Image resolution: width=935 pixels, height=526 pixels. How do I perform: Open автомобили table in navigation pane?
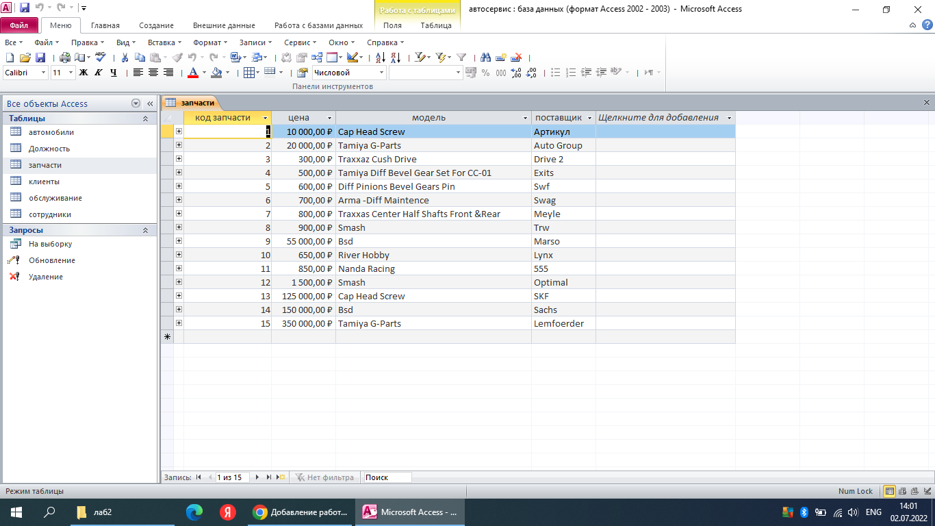[51, 132]
